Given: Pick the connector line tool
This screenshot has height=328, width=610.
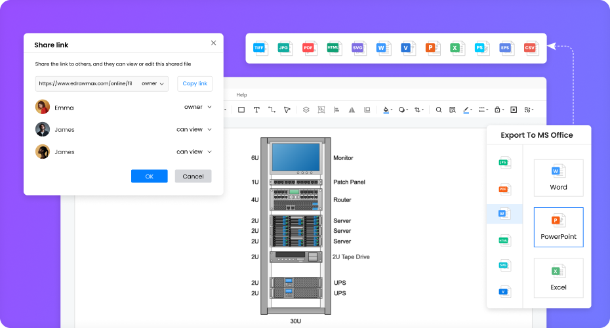Looking at the screenshot, I should [272, 110].
